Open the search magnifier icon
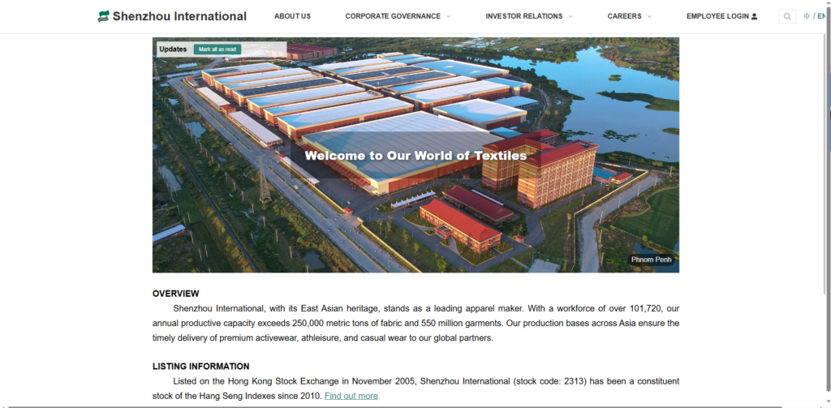The height and width of the screenshot is (408, 831). pos(787,16)
